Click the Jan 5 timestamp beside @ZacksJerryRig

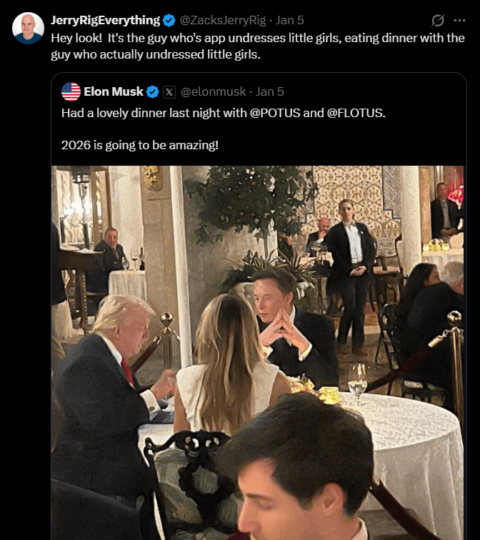(x=290, y=20)
